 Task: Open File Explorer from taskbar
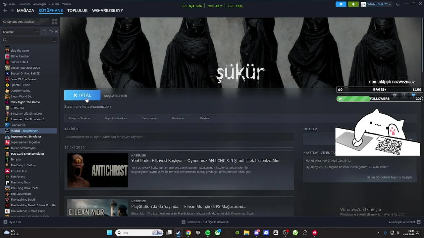coord(247,233)
